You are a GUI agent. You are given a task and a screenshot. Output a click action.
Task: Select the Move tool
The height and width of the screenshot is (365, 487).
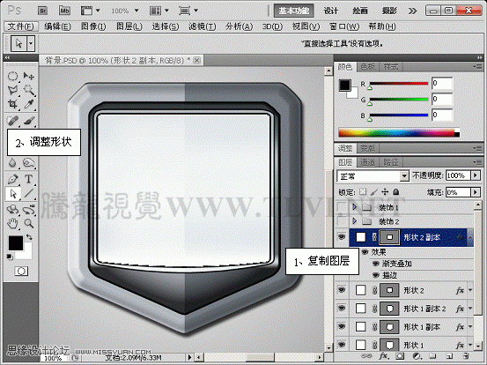[x=28, y=76]
